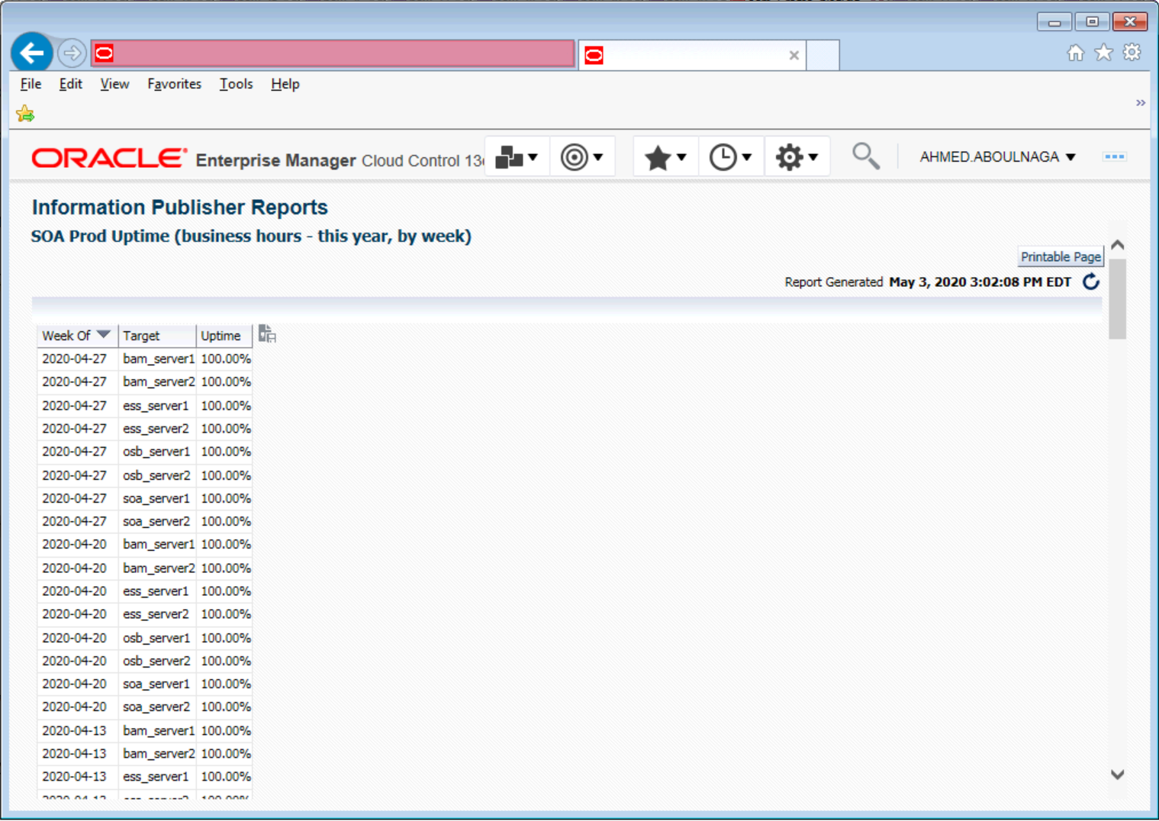Close the current browser tab
The image size is (1159, 821).
794,55
